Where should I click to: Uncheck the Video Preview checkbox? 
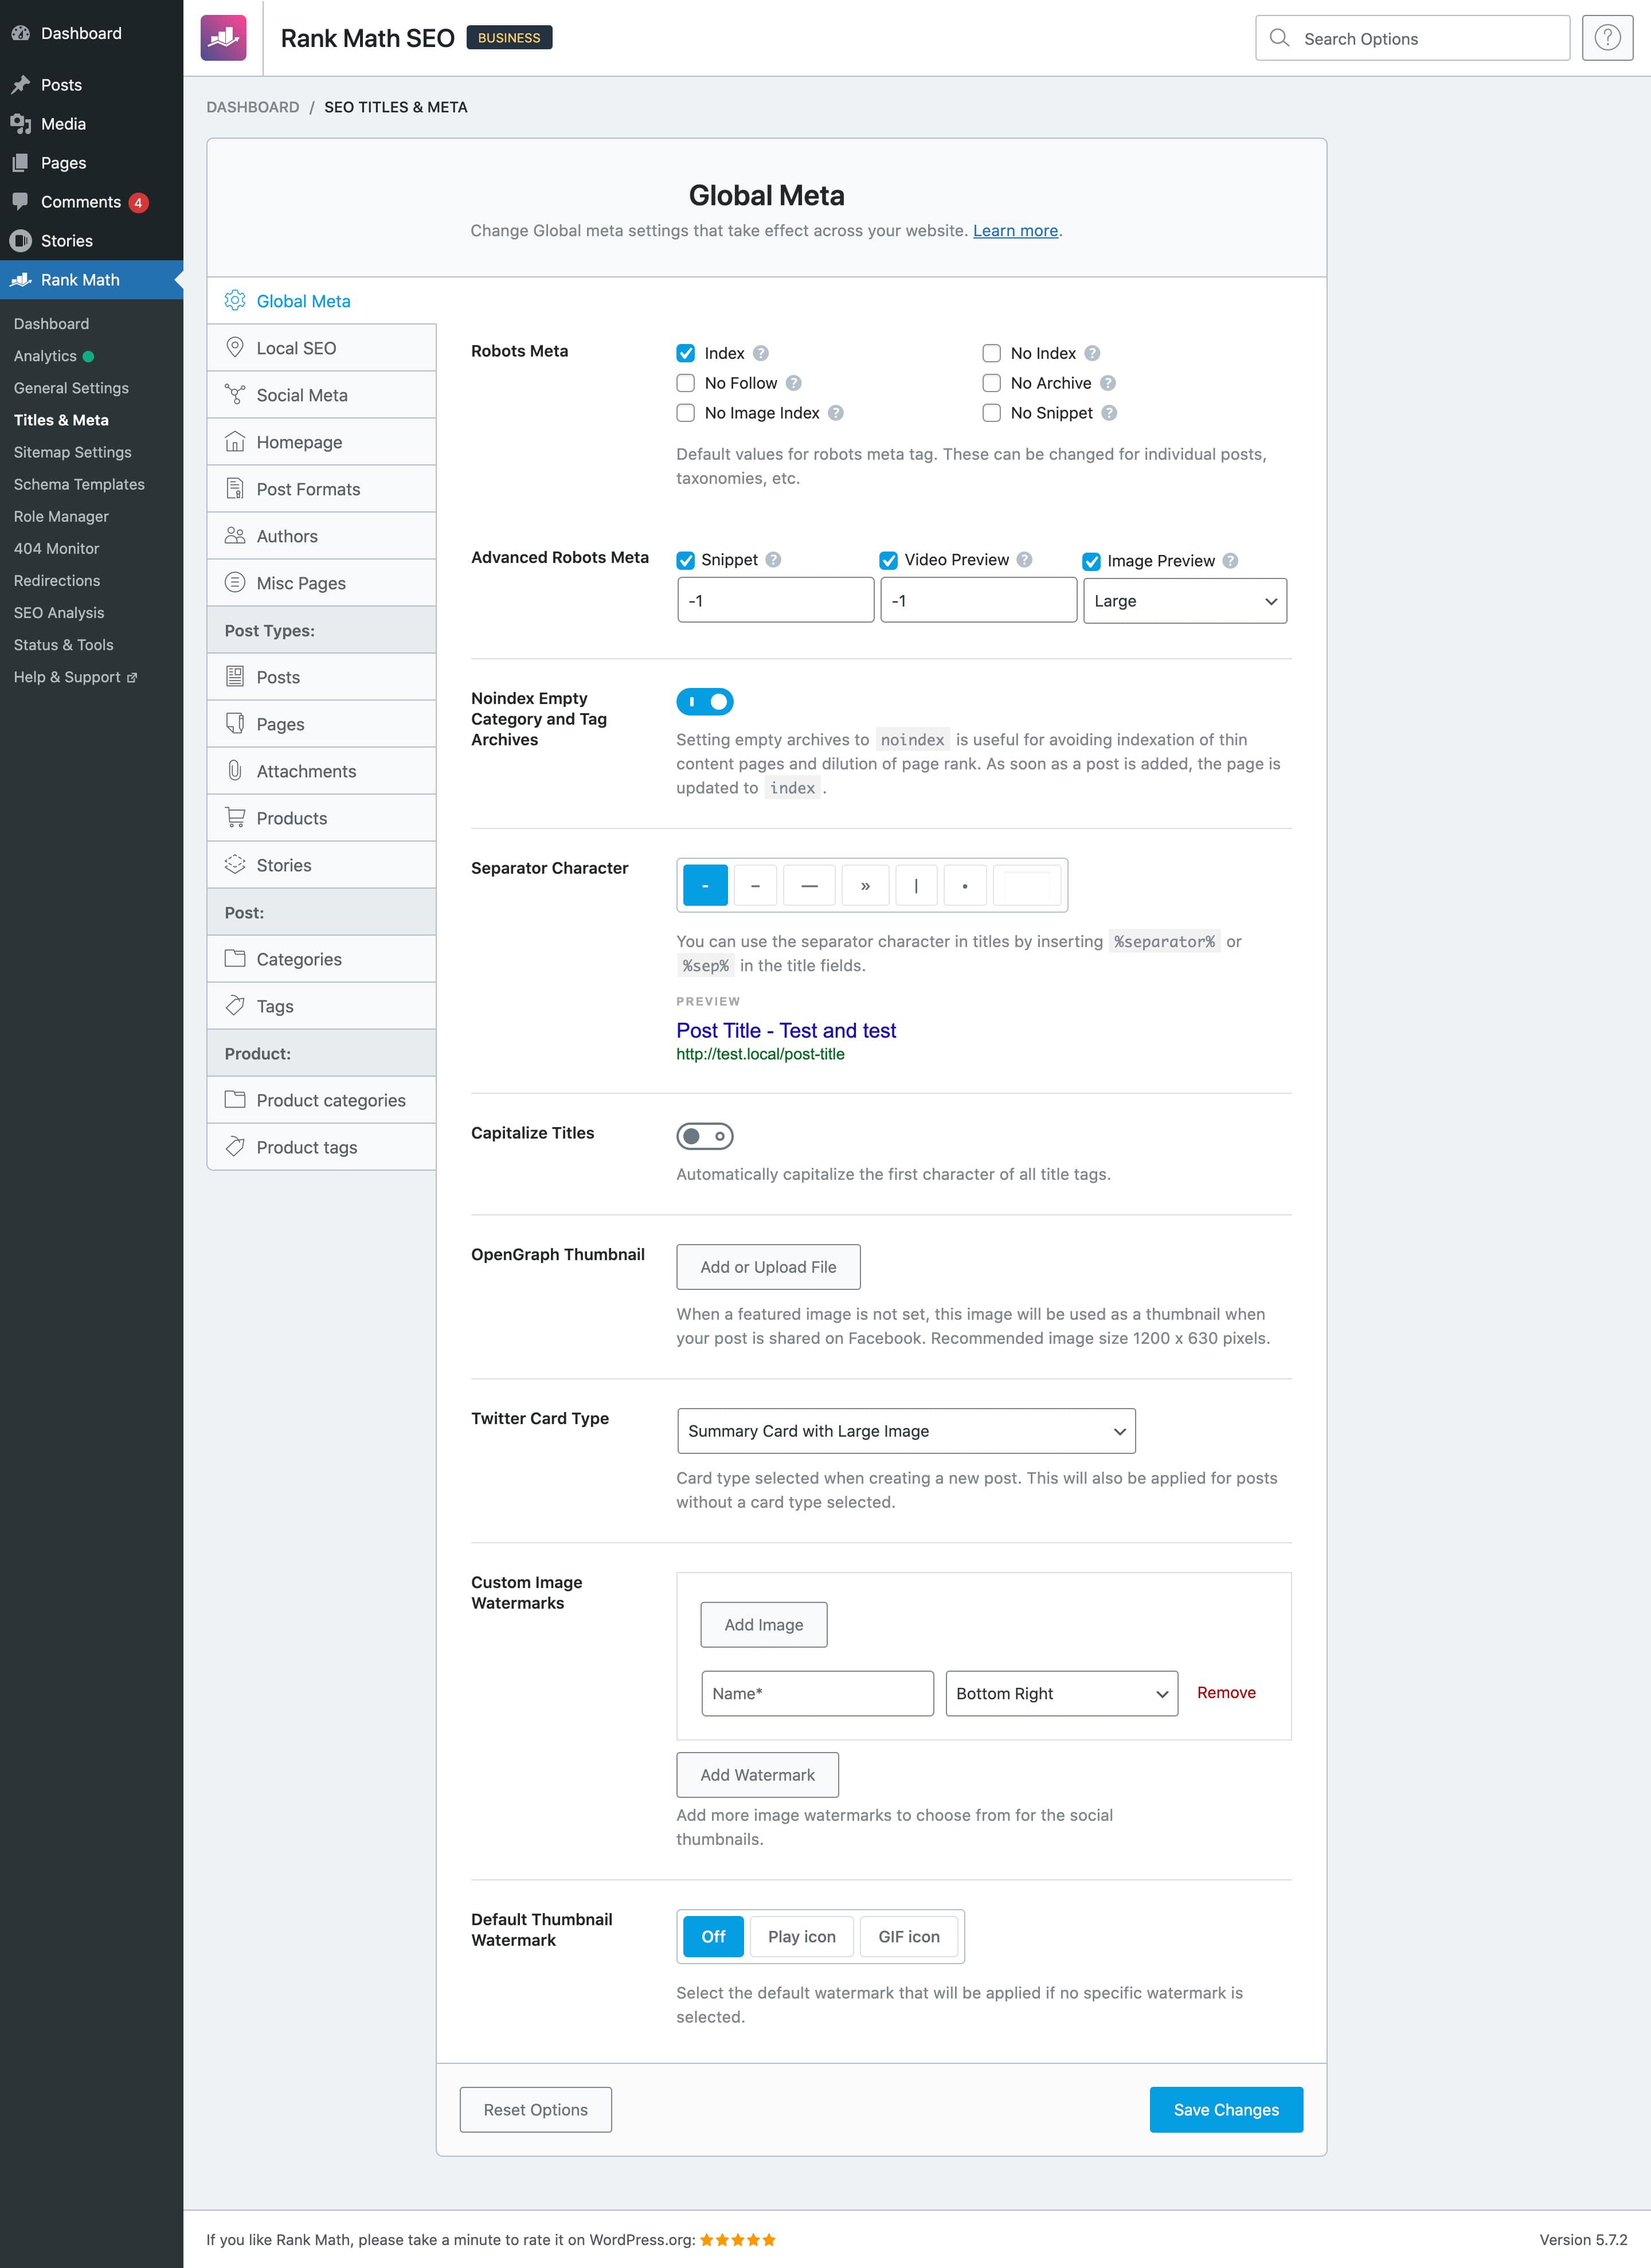(x=889, y=560)
